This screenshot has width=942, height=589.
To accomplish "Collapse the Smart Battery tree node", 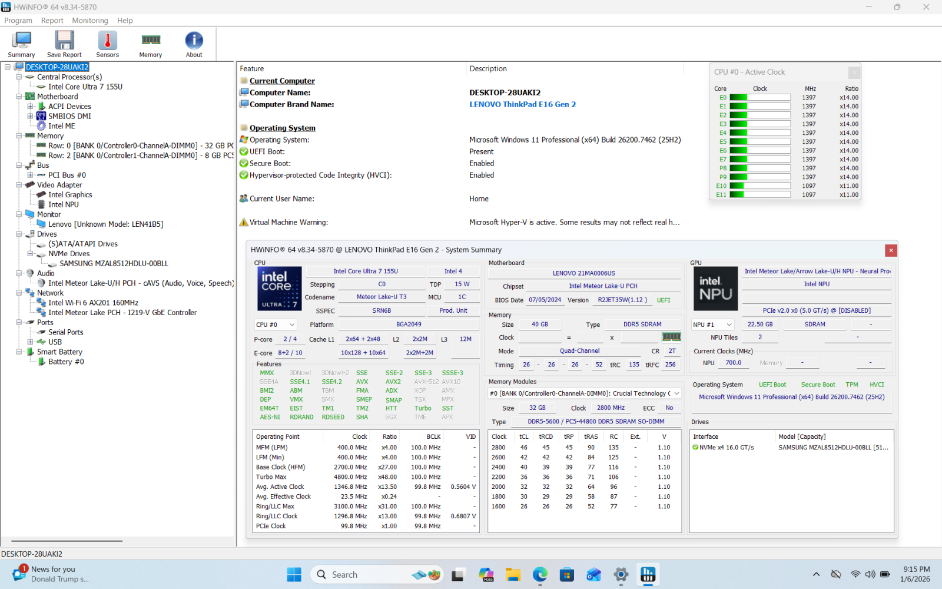I will (19, 352).
